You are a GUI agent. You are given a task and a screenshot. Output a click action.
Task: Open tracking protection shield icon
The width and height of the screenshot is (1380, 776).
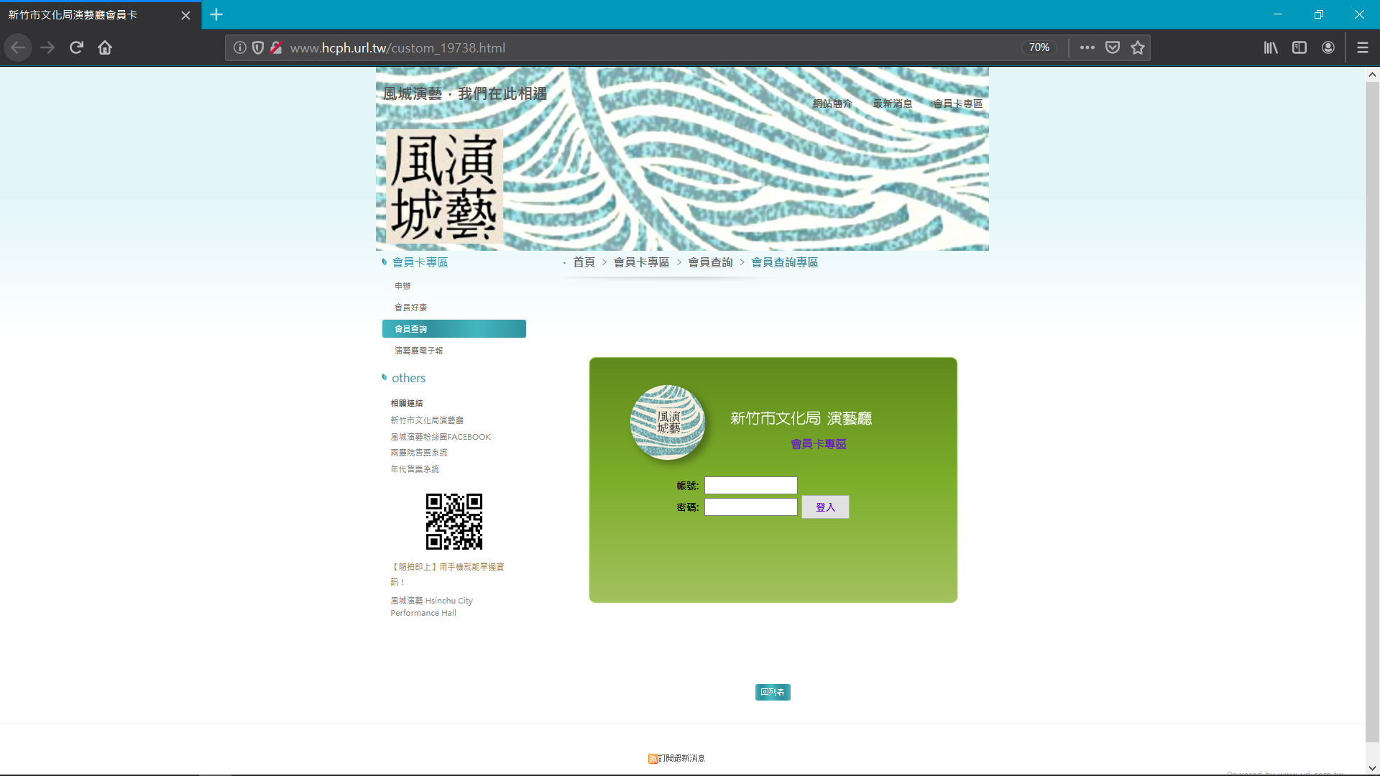tap(258, 47)
